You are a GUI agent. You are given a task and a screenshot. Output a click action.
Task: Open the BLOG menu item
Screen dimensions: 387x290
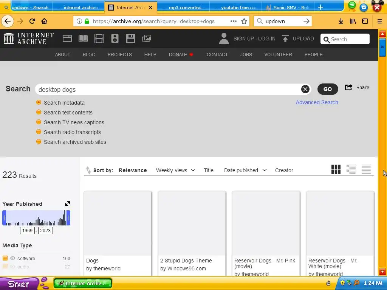(89, 54)
